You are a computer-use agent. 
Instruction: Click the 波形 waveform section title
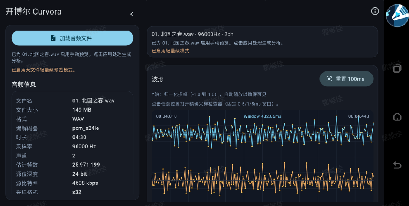[x=158, y=79]
